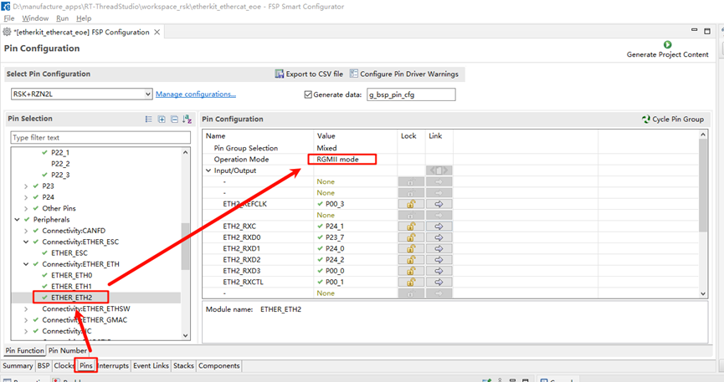
Task: Click the g_bsp_pin_cfg data name field
Action: (x=411, y=94)
